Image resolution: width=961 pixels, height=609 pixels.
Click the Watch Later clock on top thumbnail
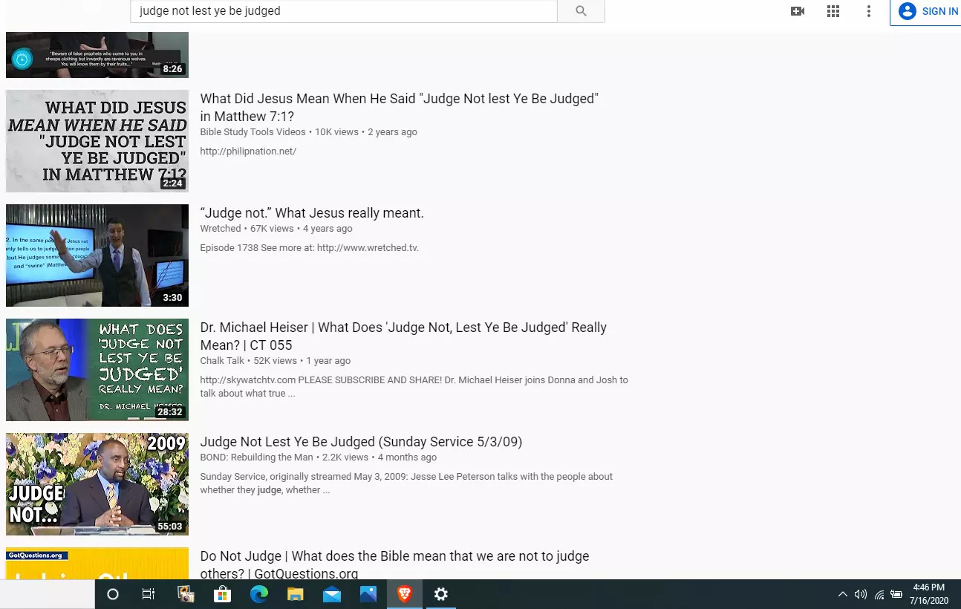click(x=22, y=59)
